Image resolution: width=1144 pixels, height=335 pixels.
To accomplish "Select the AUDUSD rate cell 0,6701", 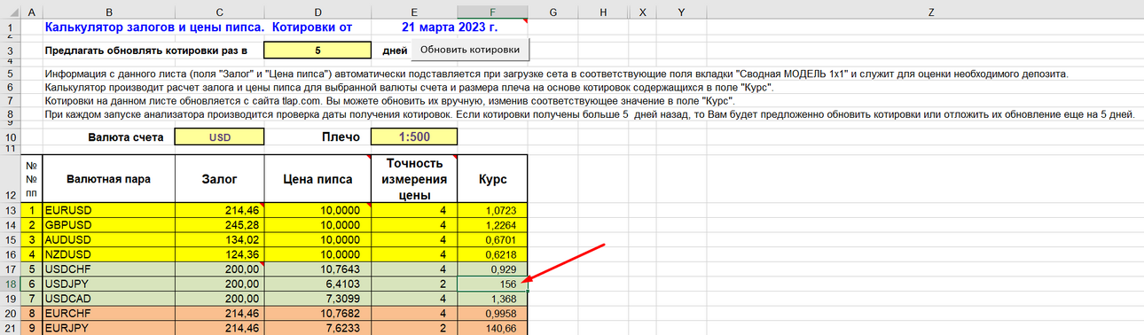I will (x=492, y=240).
